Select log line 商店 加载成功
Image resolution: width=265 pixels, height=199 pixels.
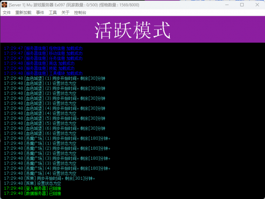coord(39,63)
